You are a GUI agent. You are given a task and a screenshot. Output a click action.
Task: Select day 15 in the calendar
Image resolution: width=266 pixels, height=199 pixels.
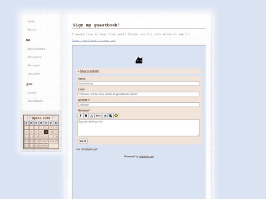pyautogui.click(x=41, y=137)
